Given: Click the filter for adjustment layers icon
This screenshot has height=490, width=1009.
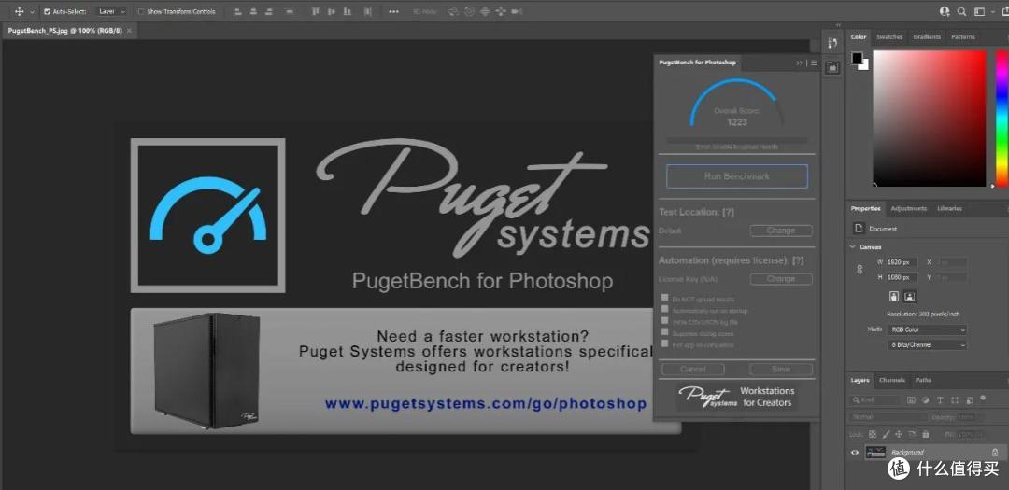Looking at the screenshot, I should coord(925,400).
